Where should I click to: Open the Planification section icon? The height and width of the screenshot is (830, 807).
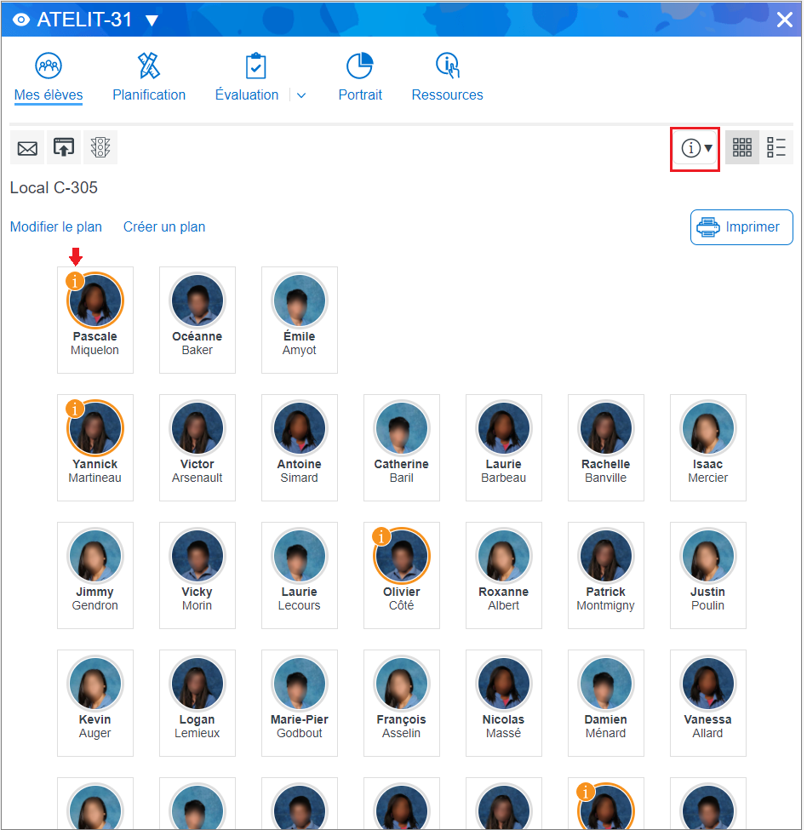tap(149, 66)
